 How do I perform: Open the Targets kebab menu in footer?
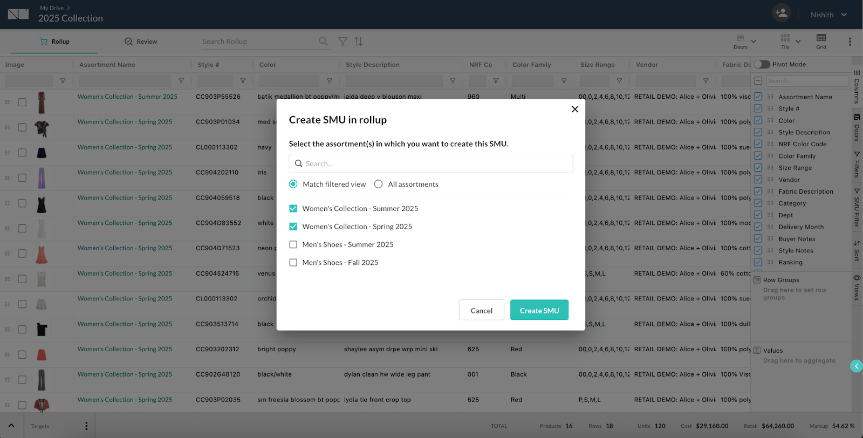(86, 426)
